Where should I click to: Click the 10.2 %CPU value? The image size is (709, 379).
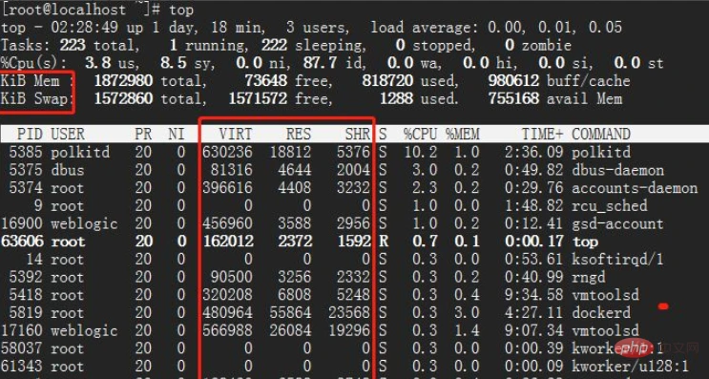pos(421,152)
